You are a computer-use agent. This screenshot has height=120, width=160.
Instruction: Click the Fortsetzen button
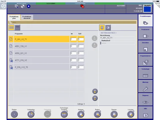point(48,114)
